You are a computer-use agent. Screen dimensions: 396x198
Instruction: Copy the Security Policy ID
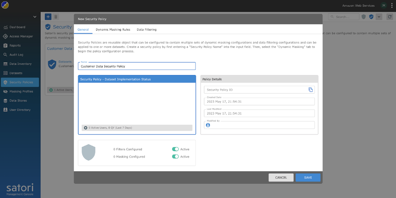pos(311,90)
